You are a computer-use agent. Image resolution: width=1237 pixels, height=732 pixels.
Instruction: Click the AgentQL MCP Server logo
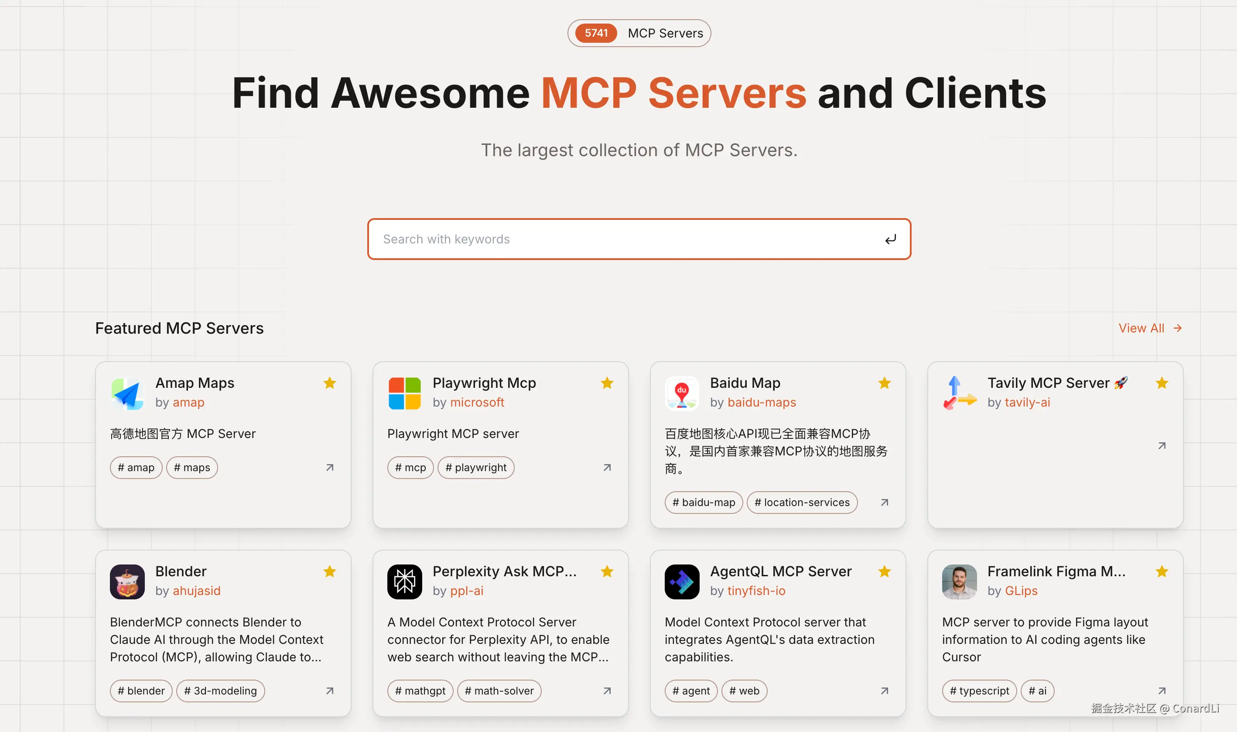coord(682,582)
